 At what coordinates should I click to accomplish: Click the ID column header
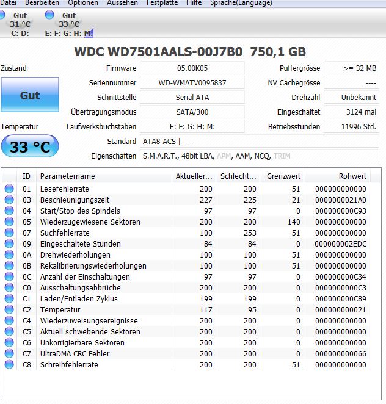coord(26,176)
